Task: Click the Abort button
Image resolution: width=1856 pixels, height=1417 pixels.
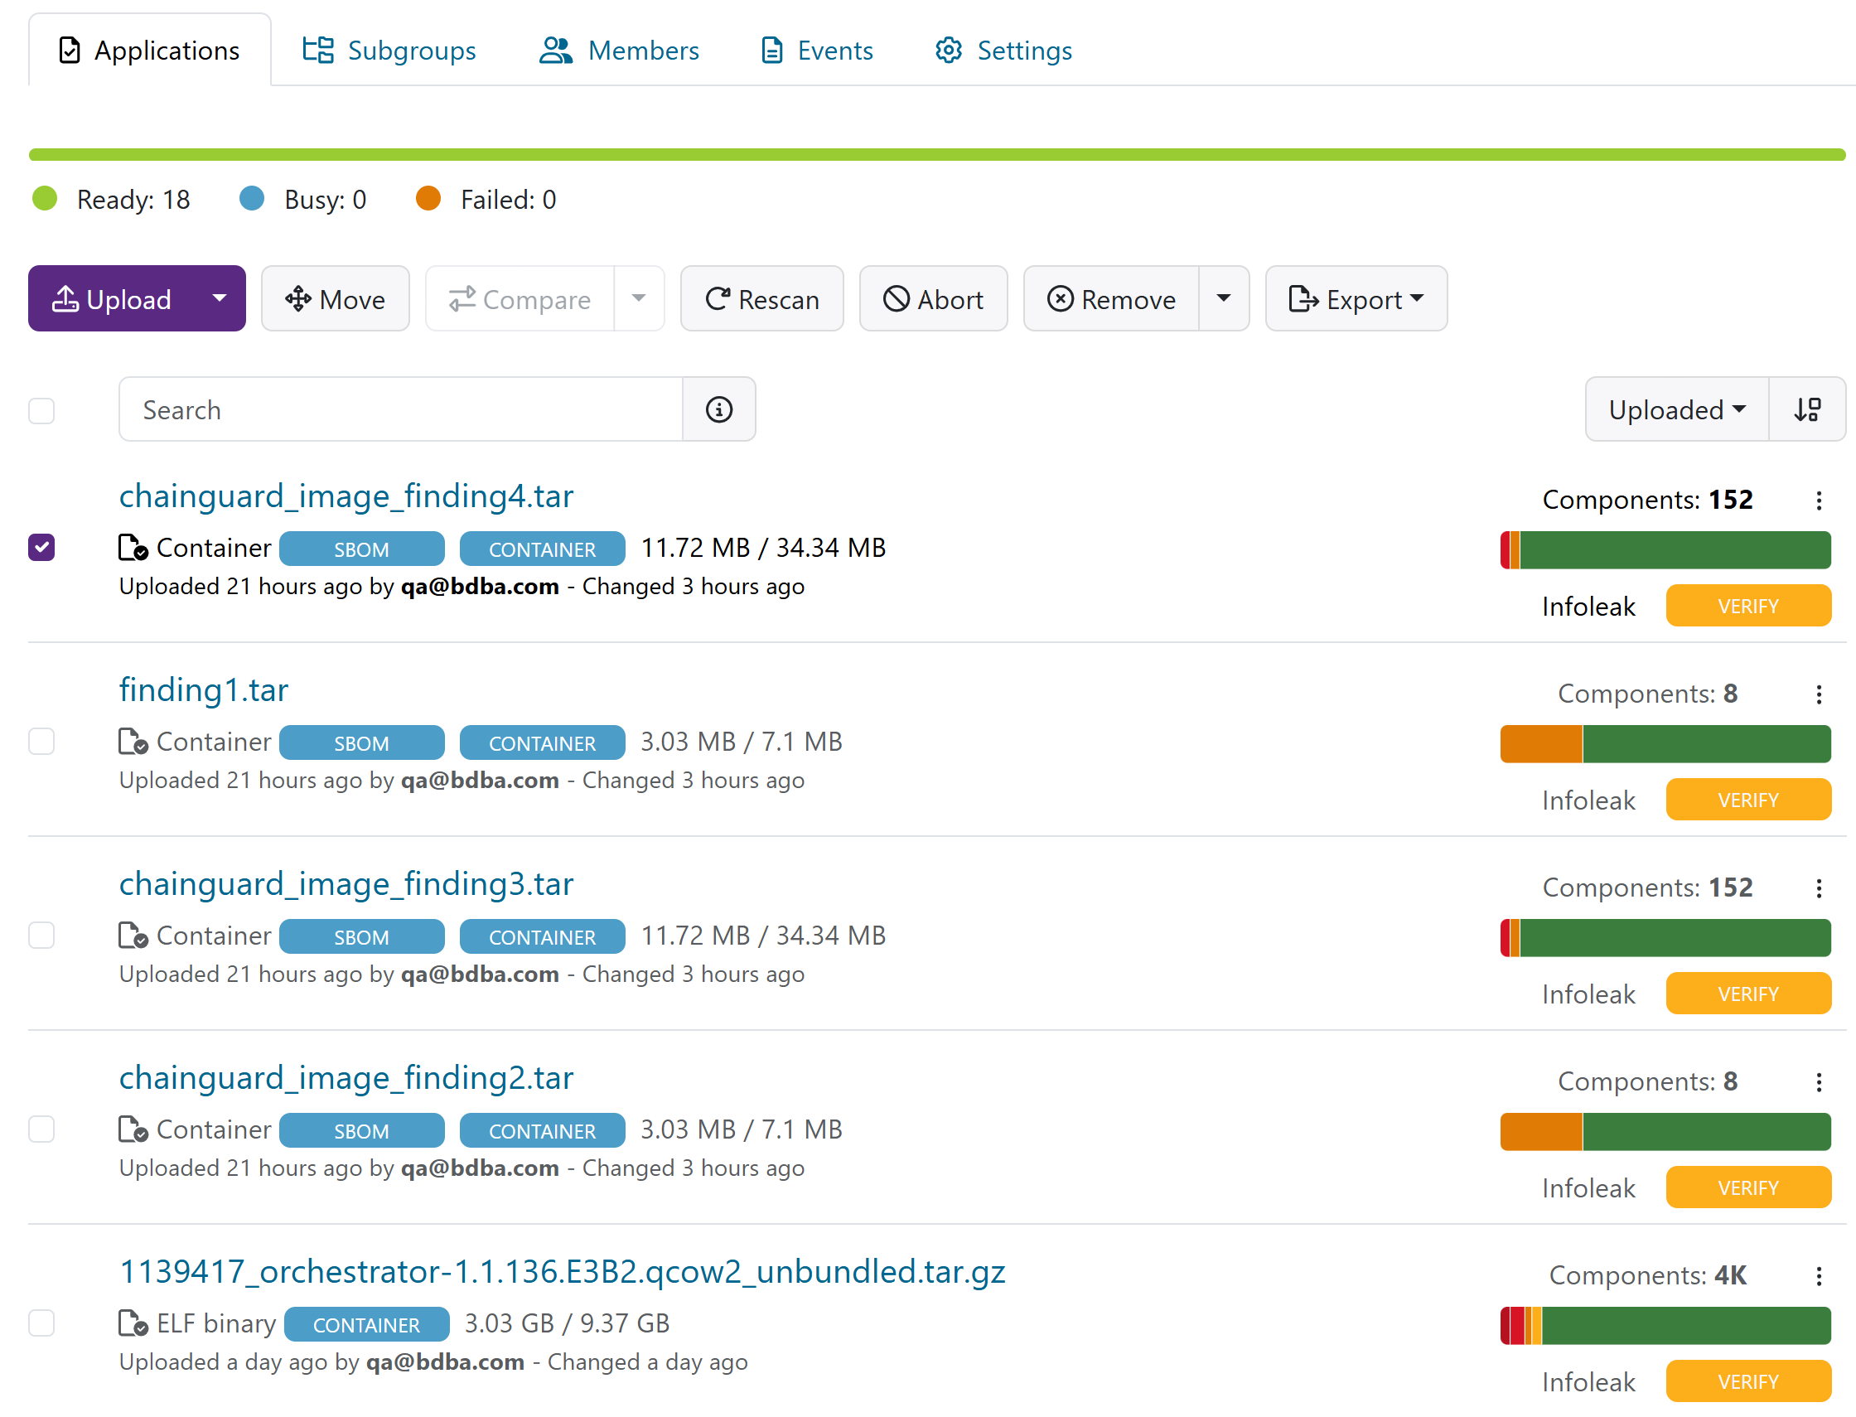Action: [933, 299]
